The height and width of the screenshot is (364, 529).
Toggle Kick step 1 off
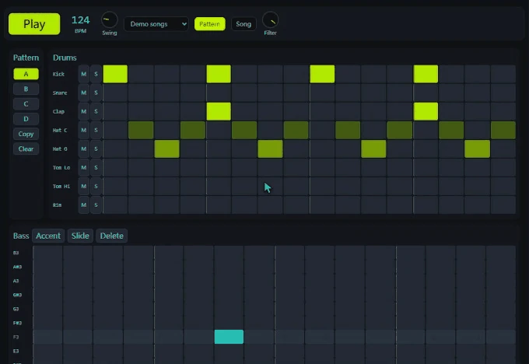click(115, 74)
